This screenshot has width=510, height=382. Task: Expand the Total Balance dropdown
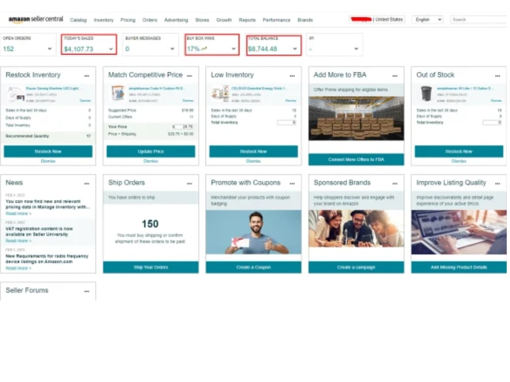[x=295, y=49]
